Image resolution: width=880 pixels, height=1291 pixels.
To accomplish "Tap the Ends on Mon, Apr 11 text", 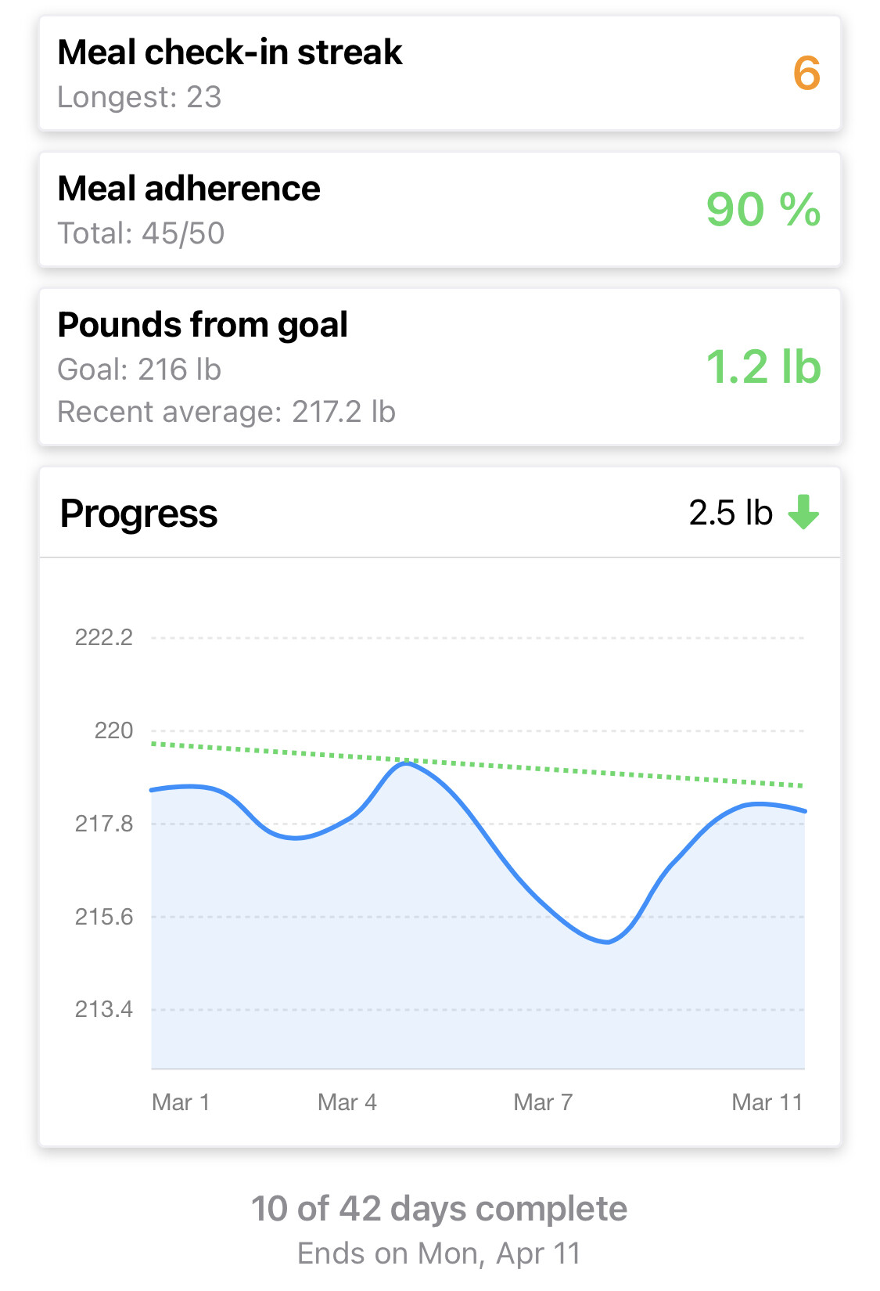I will pos(439,1253).
